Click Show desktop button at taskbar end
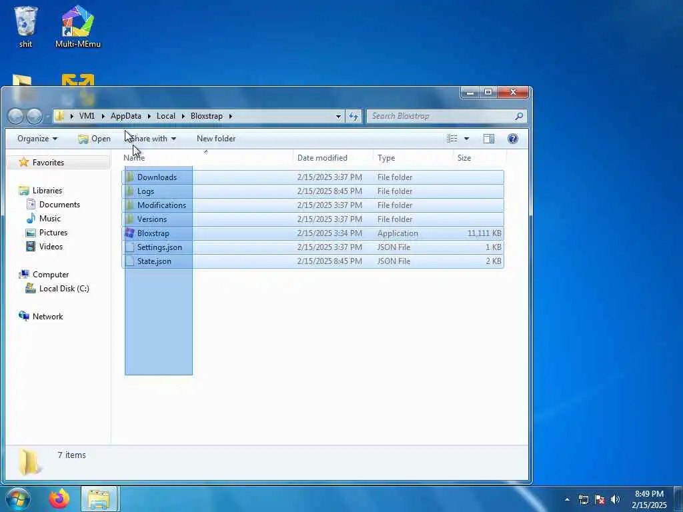Screen dimensions: 683x512 [x=678, y=499]
